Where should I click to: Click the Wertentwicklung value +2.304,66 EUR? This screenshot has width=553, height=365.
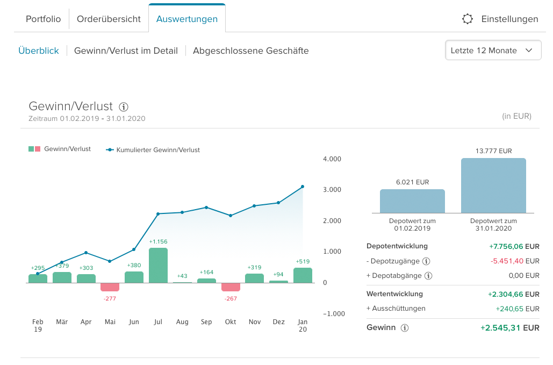(x=514, y=295)
